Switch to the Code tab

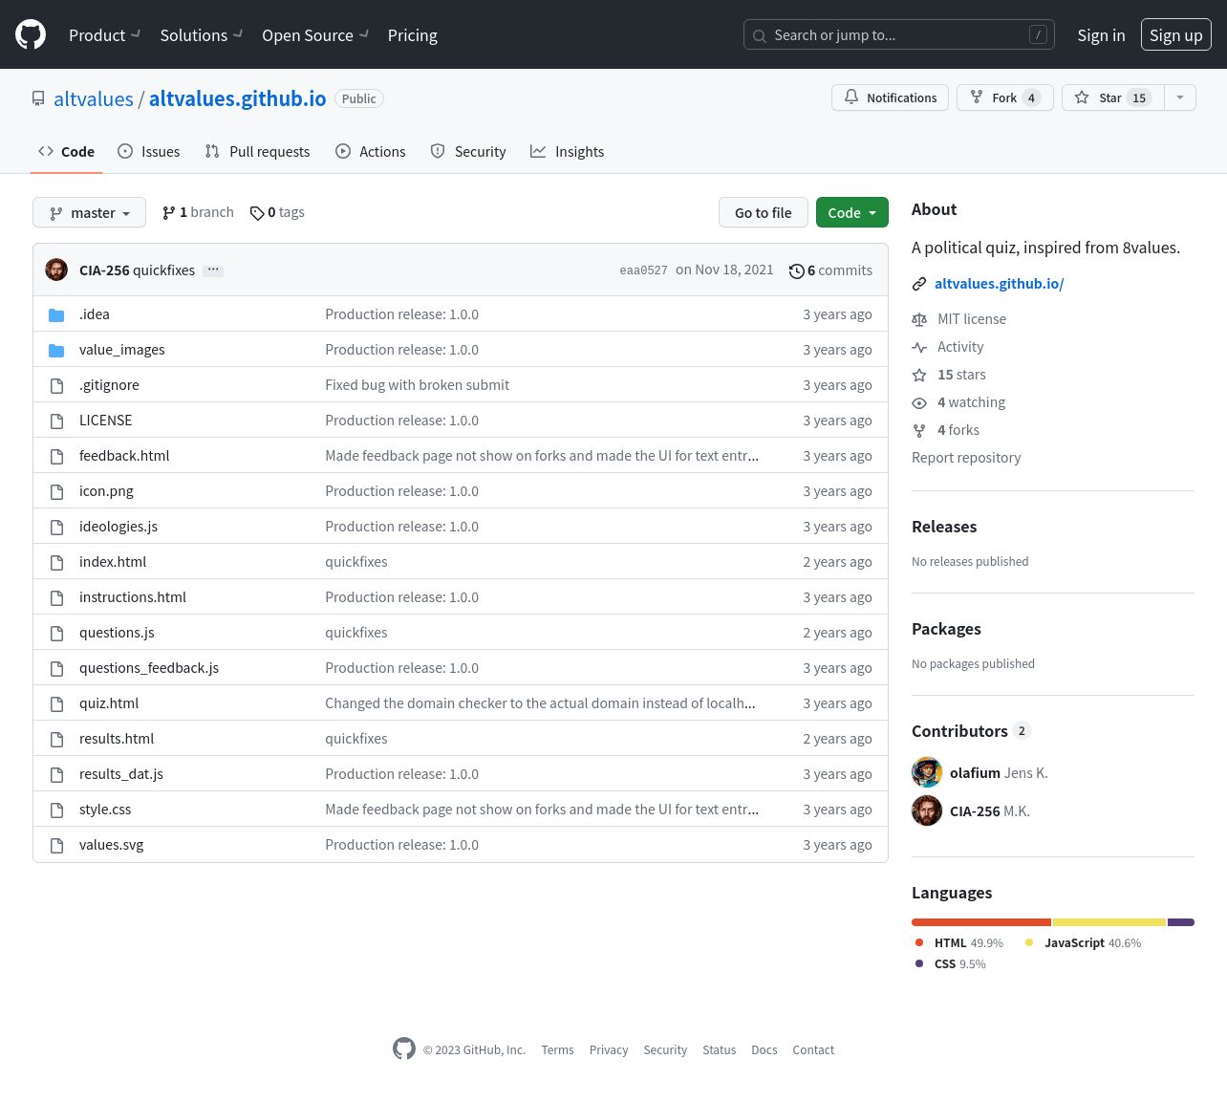point(66,151)
